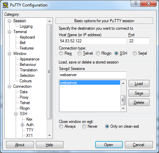Click the Help button
The height and width of the screenshot is (153, 159).
[49, 145]
